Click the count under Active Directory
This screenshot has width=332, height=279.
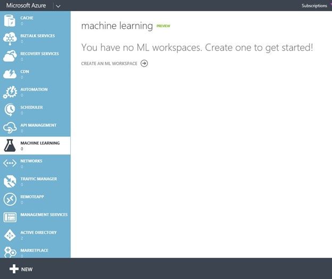point(22,239)
